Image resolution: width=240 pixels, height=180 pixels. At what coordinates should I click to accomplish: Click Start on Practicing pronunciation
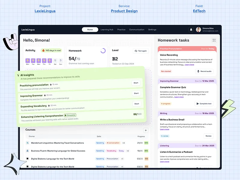[136, 83]
